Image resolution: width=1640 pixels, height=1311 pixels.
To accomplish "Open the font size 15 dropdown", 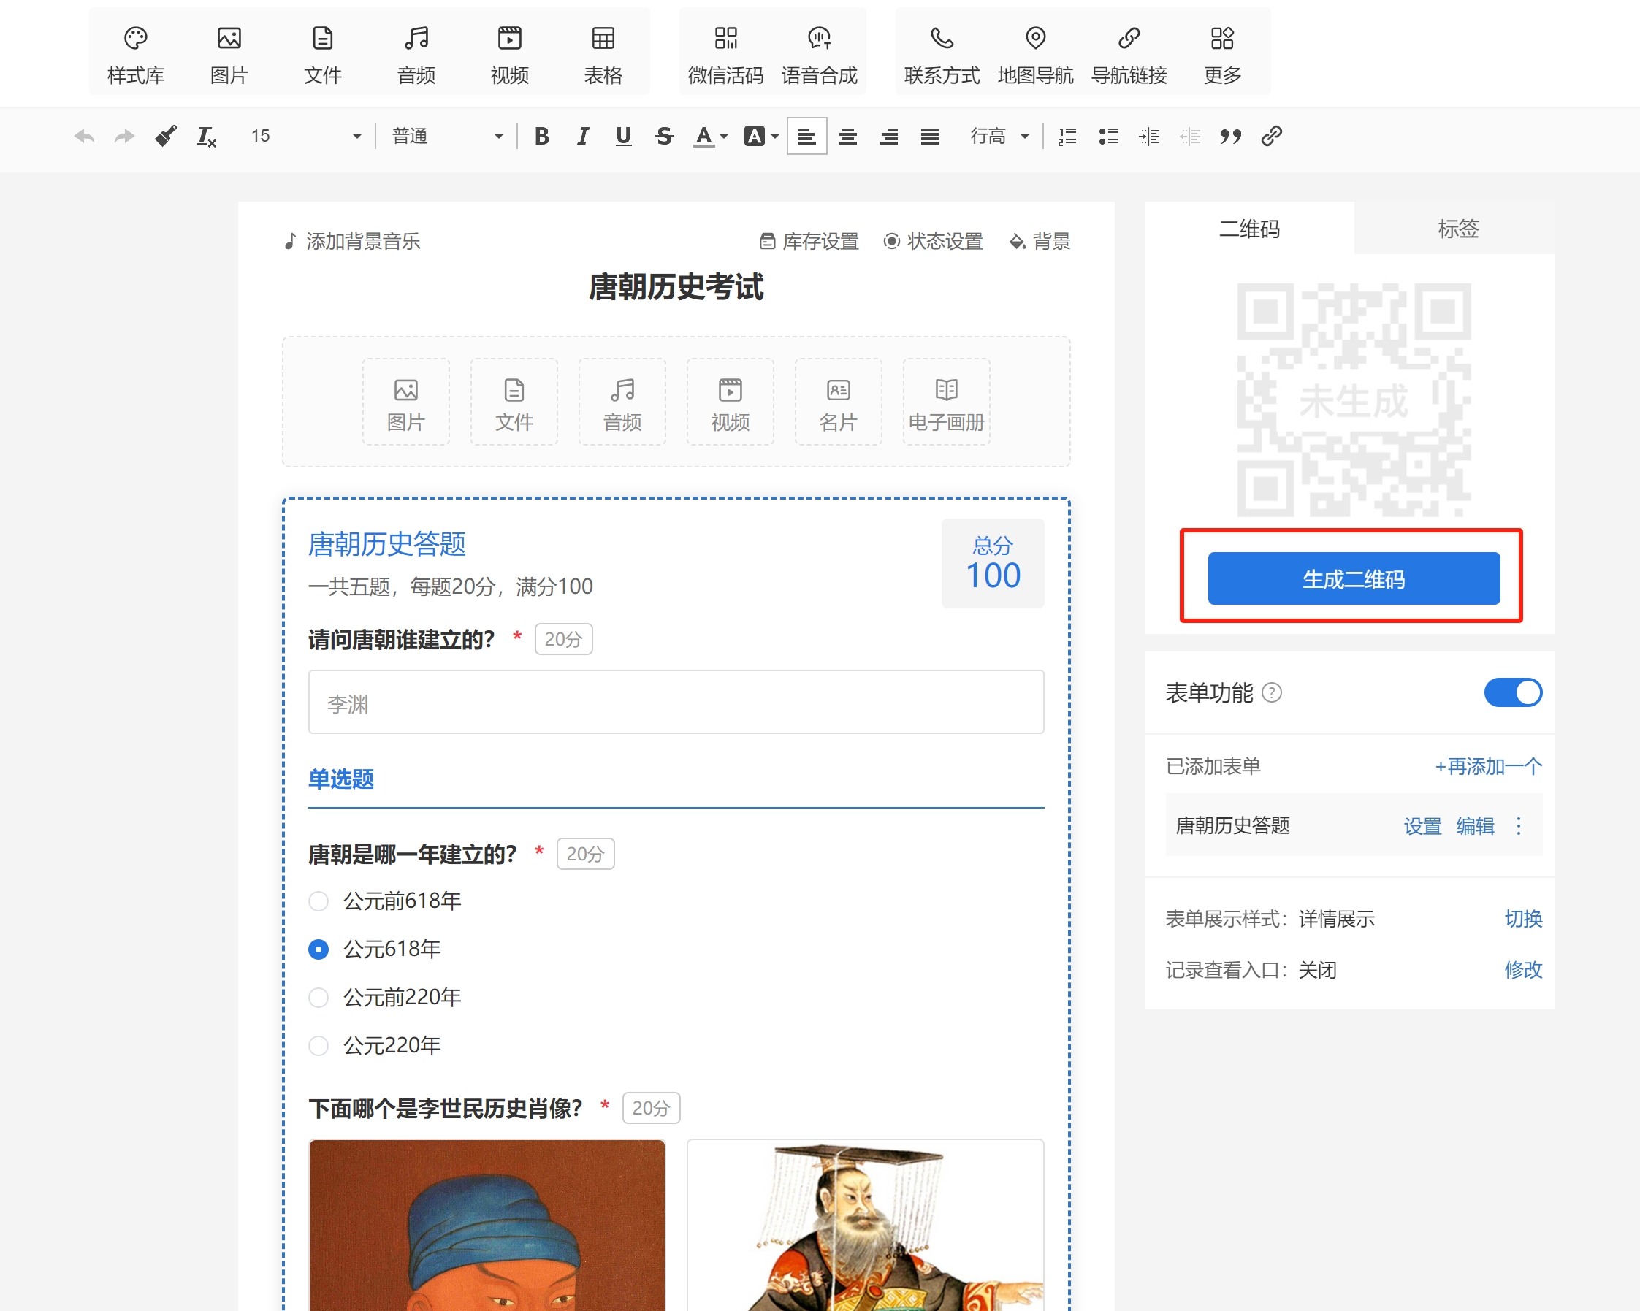I will (307, 136).
